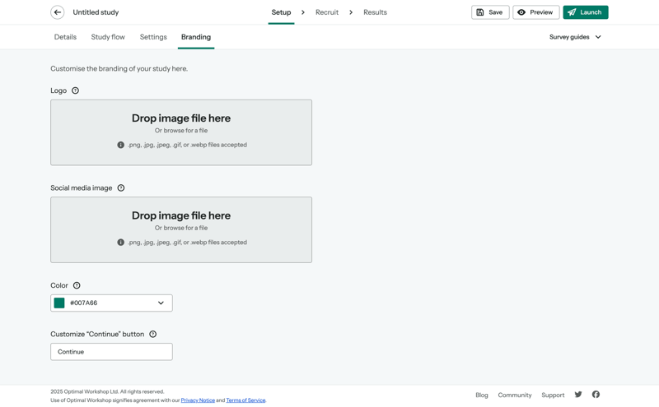The width and height of the screenshot is (659, 407).
Task: Open the Study flow tab
Action: [108, 37]
